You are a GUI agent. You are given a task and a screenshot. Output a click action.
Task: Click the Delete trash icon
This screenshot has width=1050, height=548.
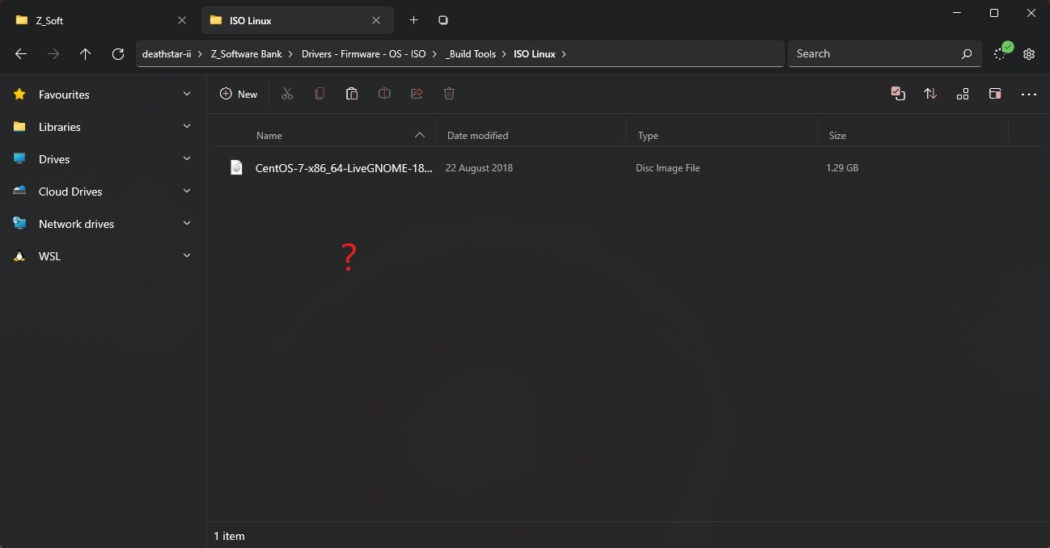[449, 94]
